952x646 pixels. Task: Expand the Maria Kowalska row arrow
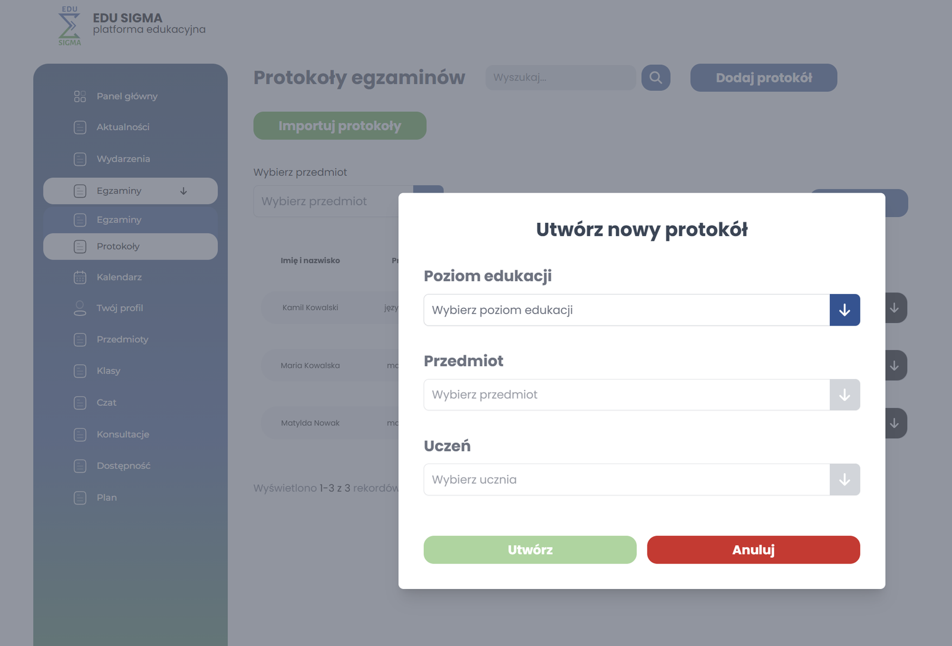pos(894,365)
